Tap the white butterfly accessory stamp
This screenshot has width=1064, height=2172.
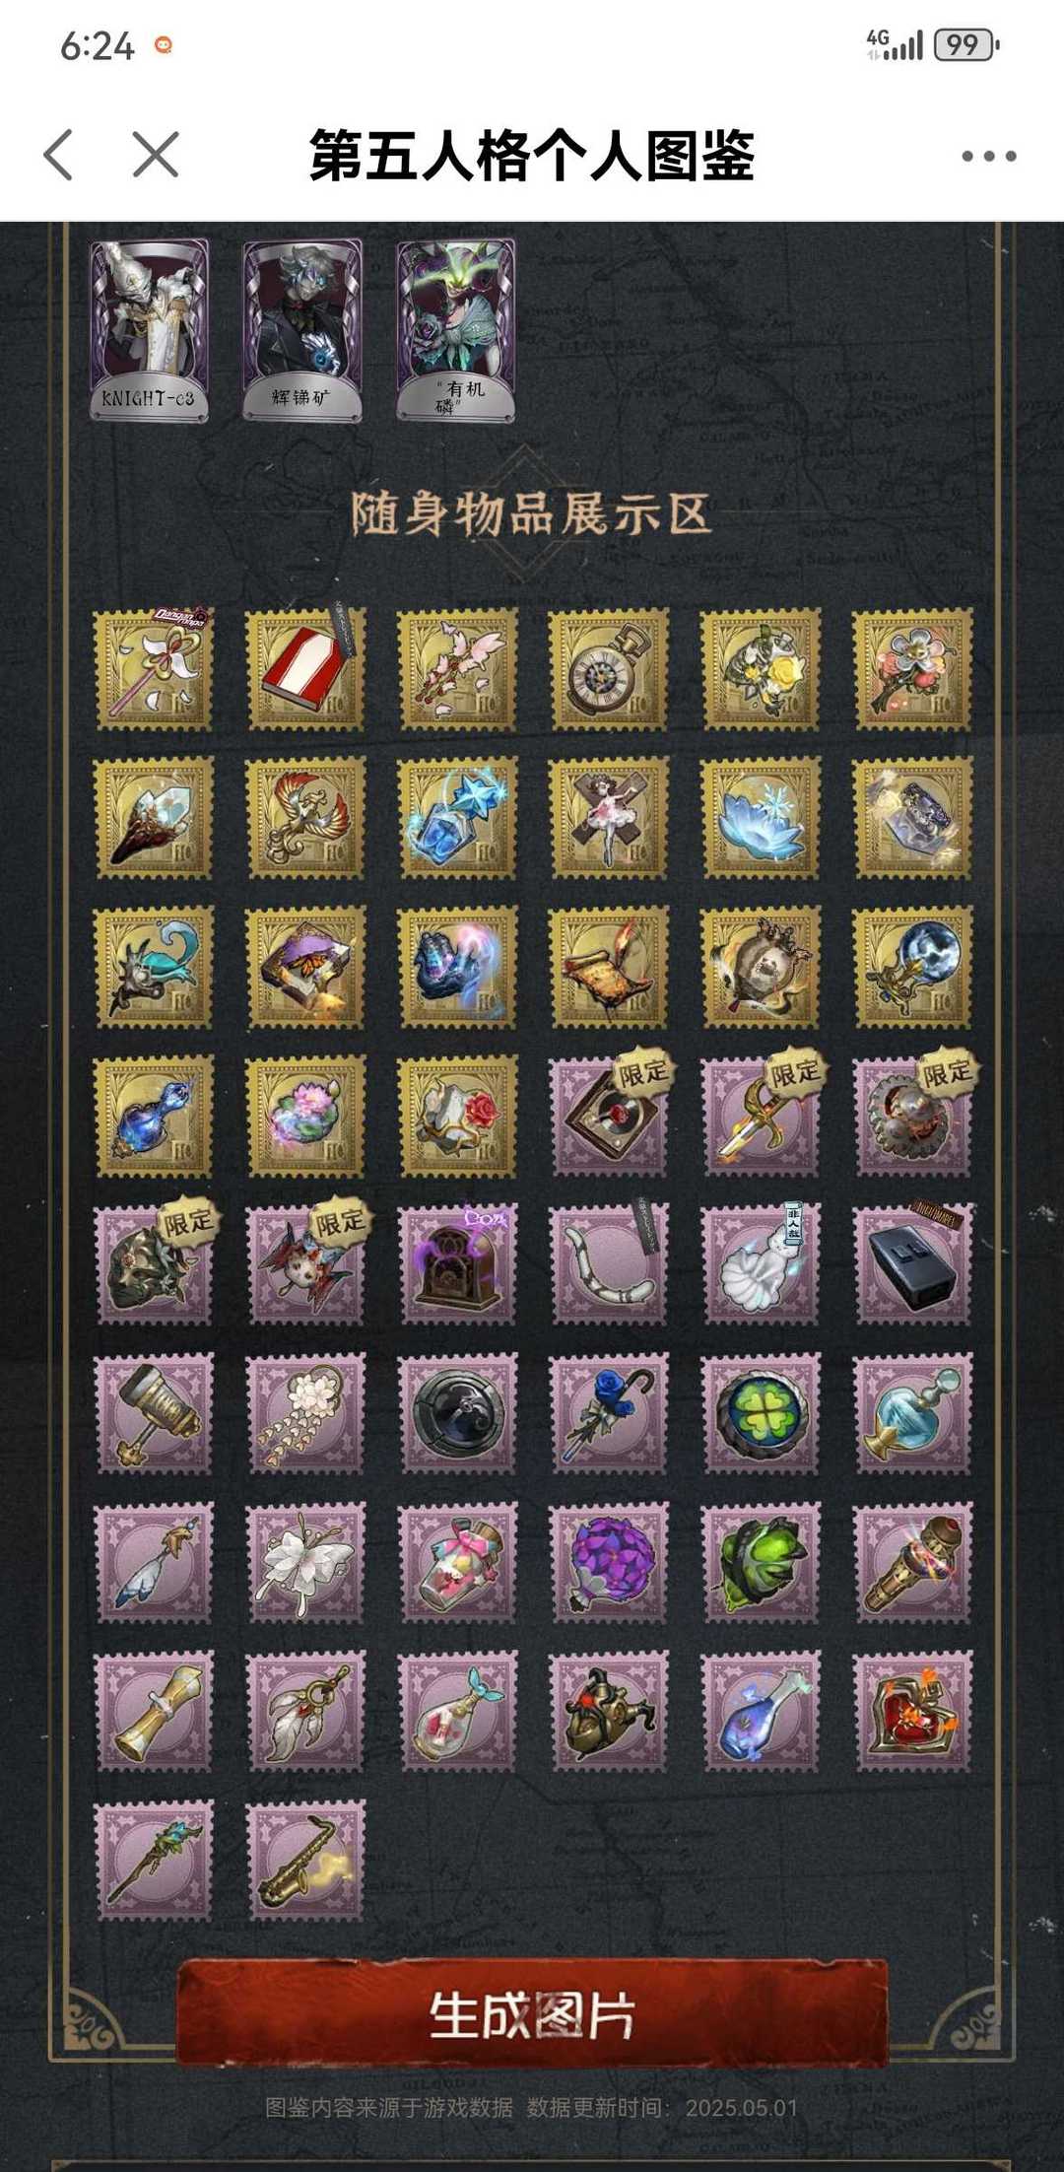pyautogui.click(x=305, y=1562)
